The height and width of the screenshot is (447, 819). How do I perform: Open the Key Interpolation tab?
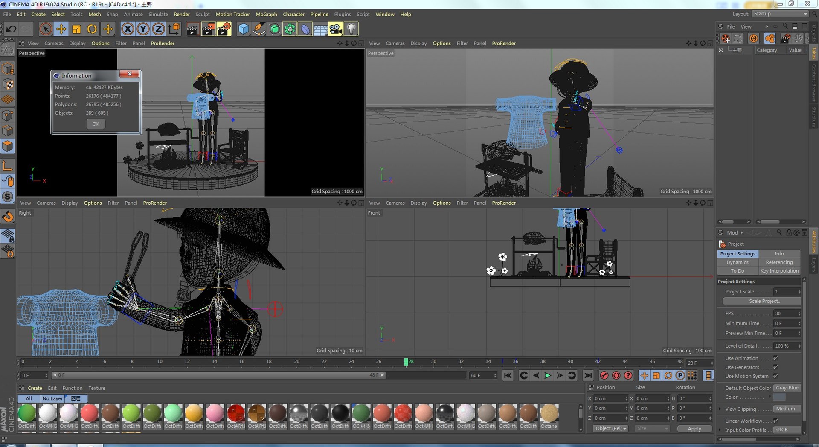[x=779, y=271]
